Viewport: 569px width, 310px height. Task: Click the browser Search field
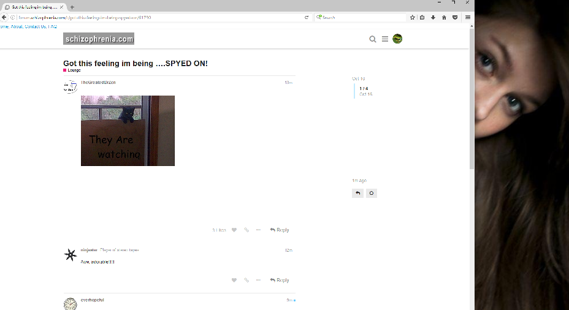361,17
